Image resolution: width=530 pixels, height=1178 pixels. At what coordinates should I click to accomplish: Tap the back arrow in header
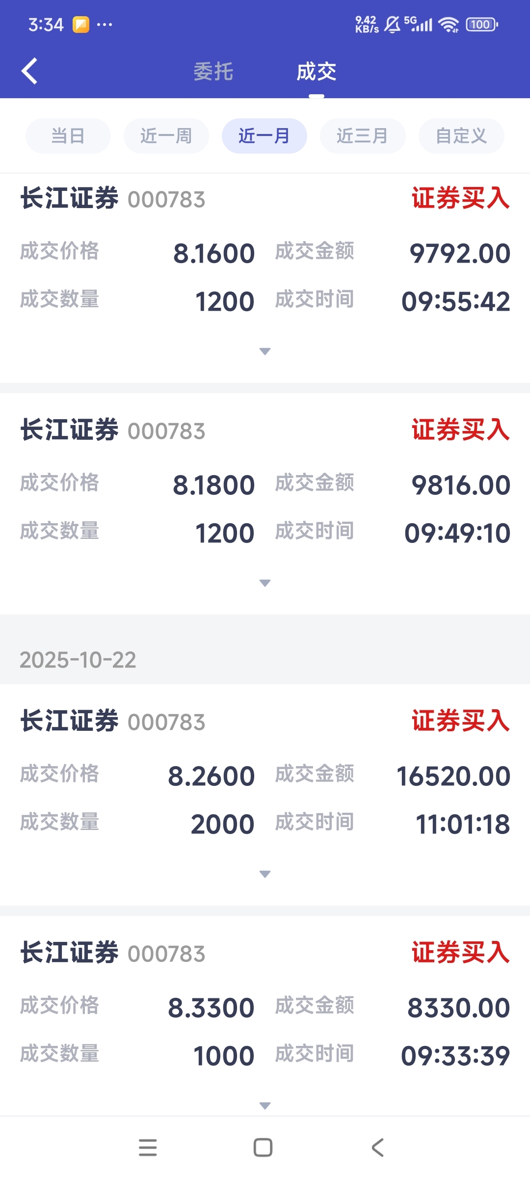tap(29, 71)
